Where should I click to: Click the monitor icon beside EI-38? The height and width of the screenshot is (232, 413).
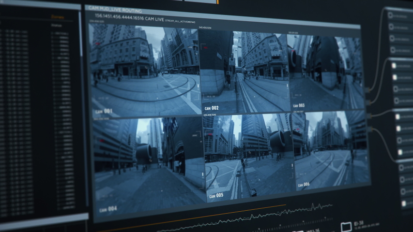tap(346, 226)
